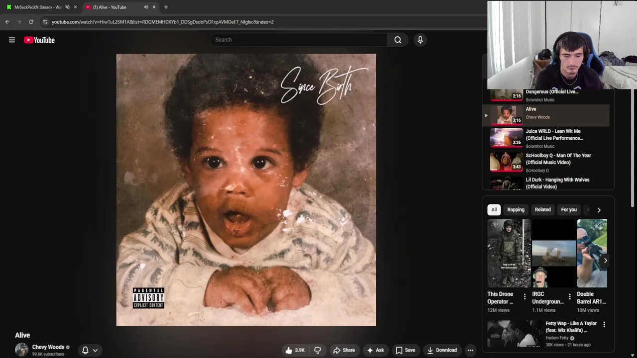Viewport: 637px width, 358px height.
Task: Play ScHoolboy Q - Man Of The Year
Action: pos(558,159)
